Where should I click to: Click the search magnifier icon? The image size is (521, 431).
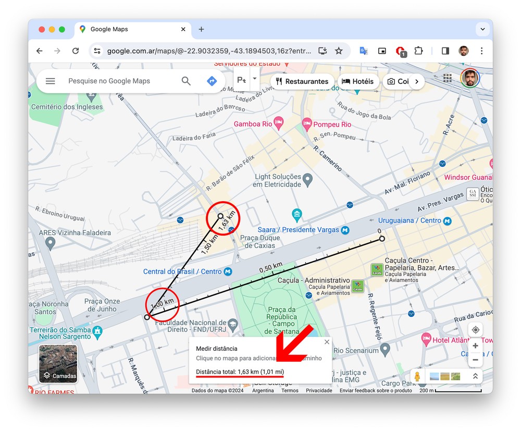pos(186,81)
